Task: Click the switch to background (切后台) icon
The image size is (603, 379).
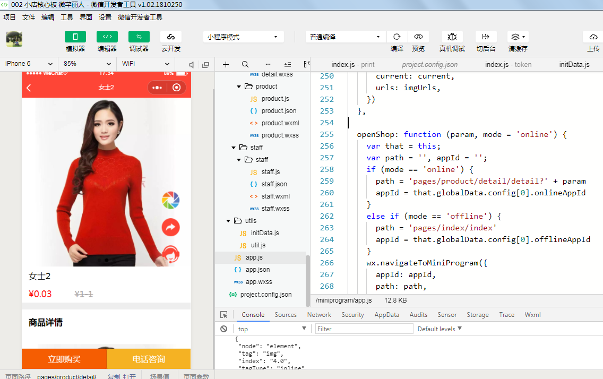Action: [x=485, y=37]
